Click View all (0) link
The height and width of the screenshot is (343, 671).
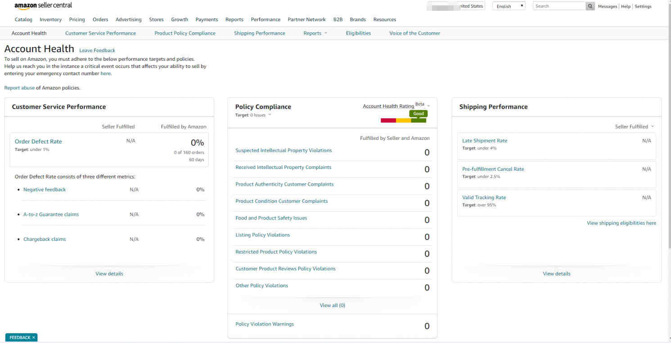click(x=333, y=305)
